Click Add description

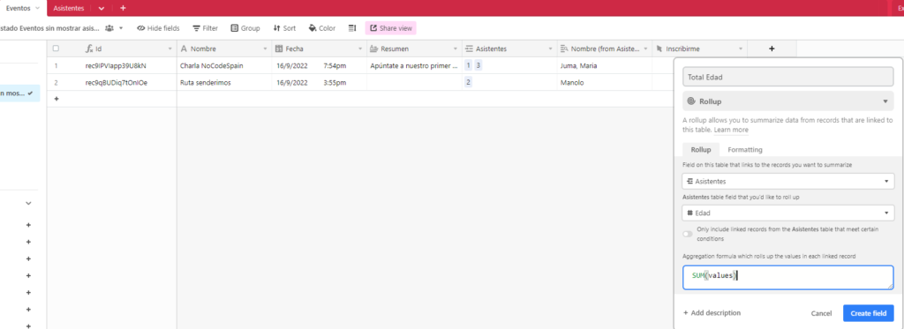click(x=712, y=313)
